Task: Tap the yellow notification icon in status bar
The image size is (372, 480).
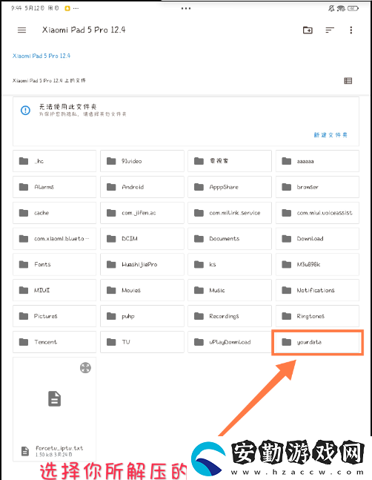Action: click(67, 8)
